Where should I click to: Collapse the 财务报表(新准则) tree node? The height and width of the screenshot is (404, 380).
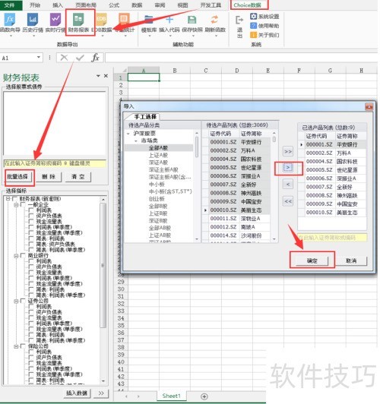[x=8, y=199]
